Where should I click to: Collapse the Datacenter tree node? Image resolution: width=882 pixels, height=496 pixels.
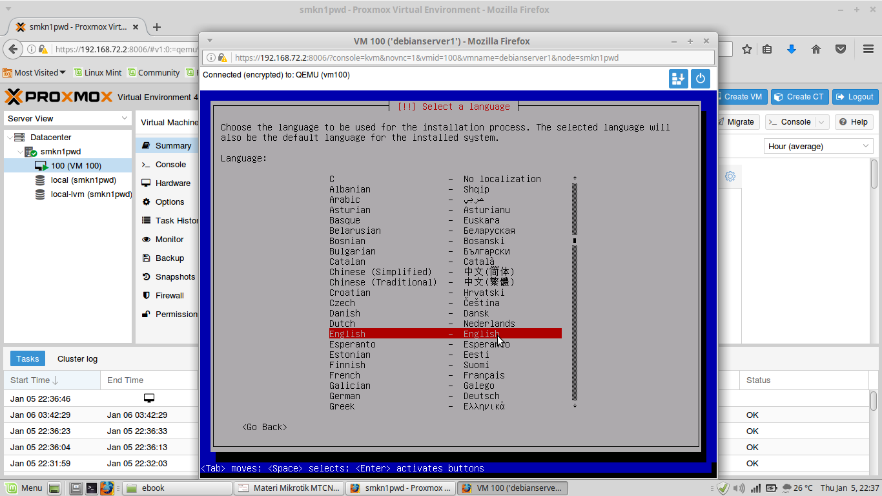coord(9,138)
